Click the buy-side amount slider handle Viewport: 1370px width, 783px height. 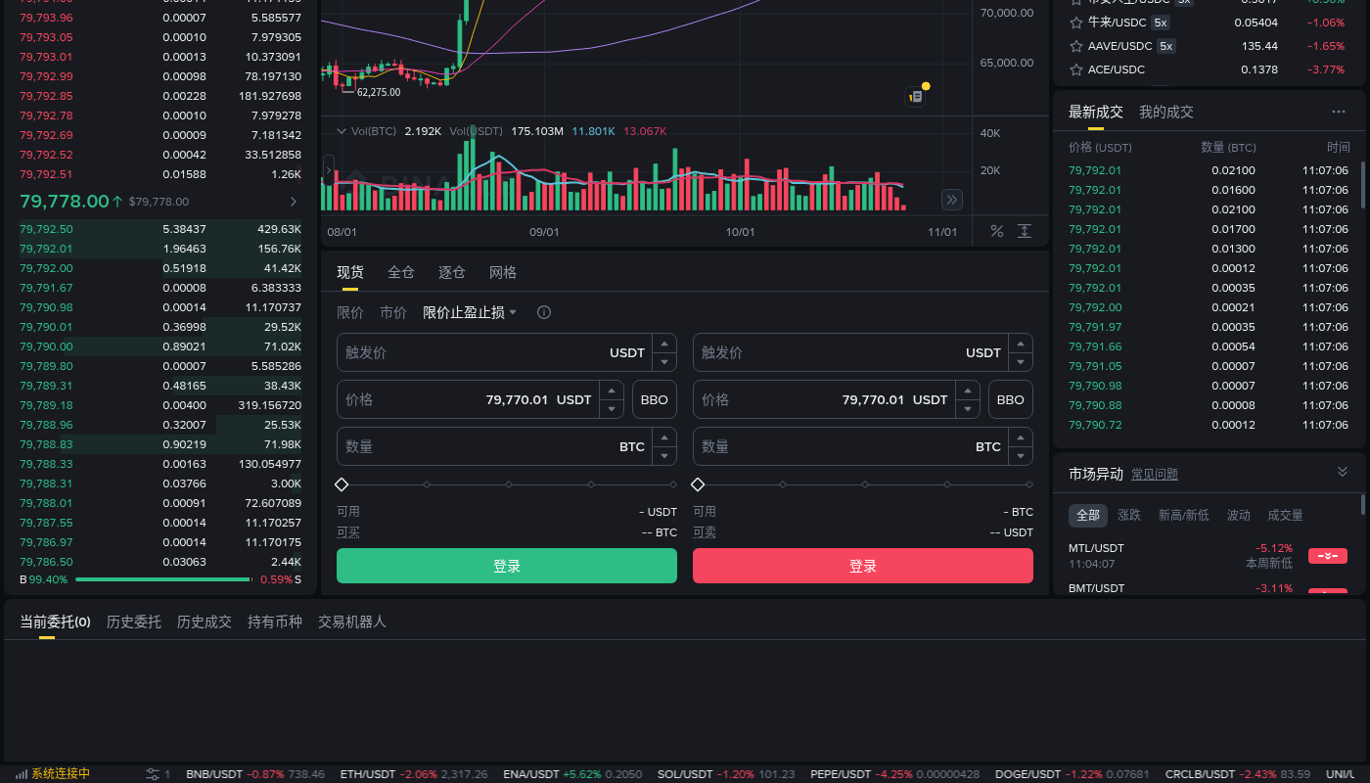(x=342, y=484)
